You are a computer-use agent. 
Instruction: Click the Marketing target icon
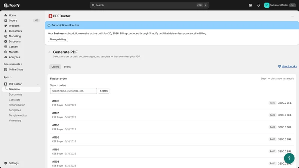(6, 36)
